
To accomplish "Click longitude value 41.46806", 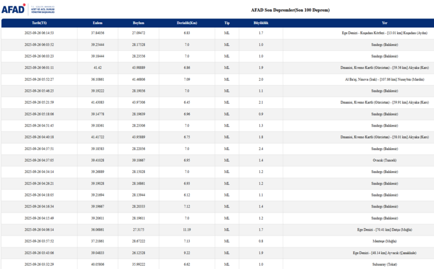I will point(138,79).
